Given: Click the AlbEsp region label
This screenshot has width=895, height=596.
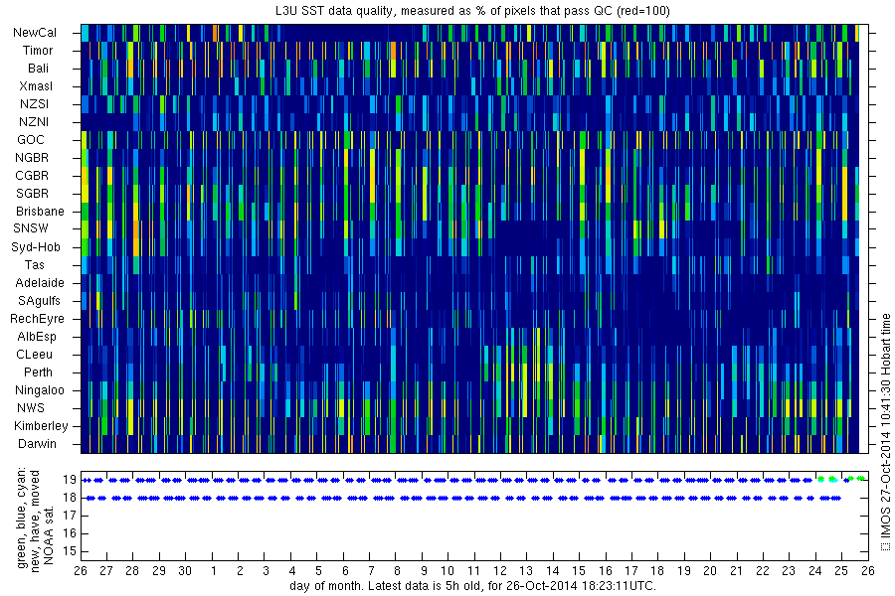Looking at the screenshot, I should click(x=37, y=337).
